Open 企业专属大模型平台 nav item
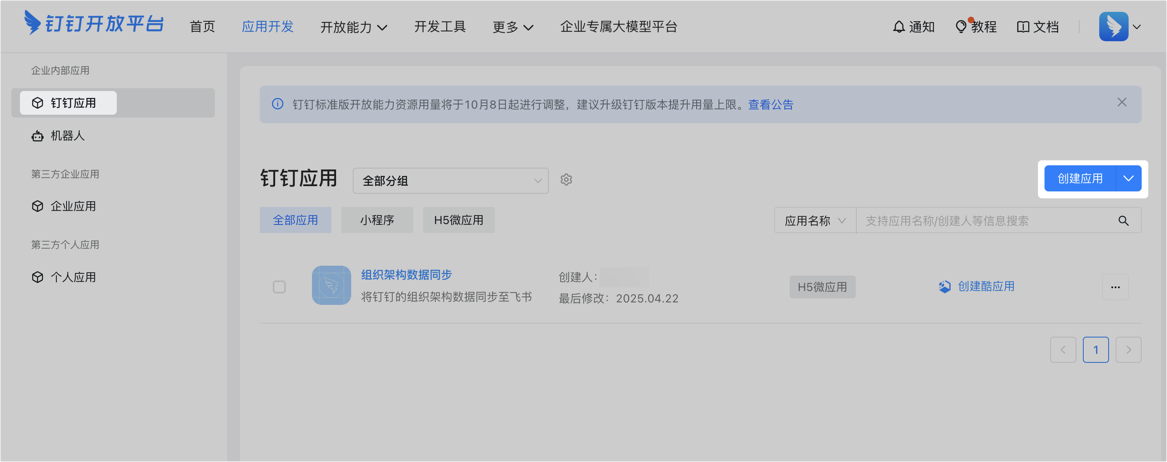Viewport: 1167px width, 462px height. [x=619, y=27]
